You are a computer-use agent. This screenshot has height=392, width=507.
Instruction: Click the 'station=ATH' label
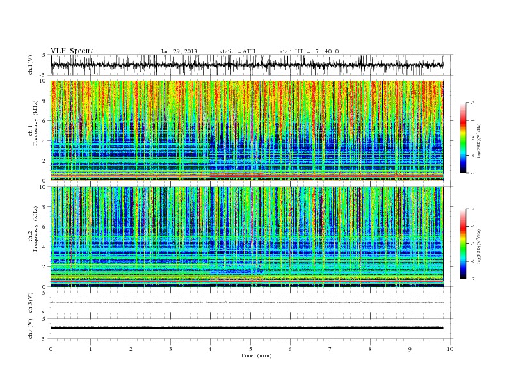click(237, 51)
